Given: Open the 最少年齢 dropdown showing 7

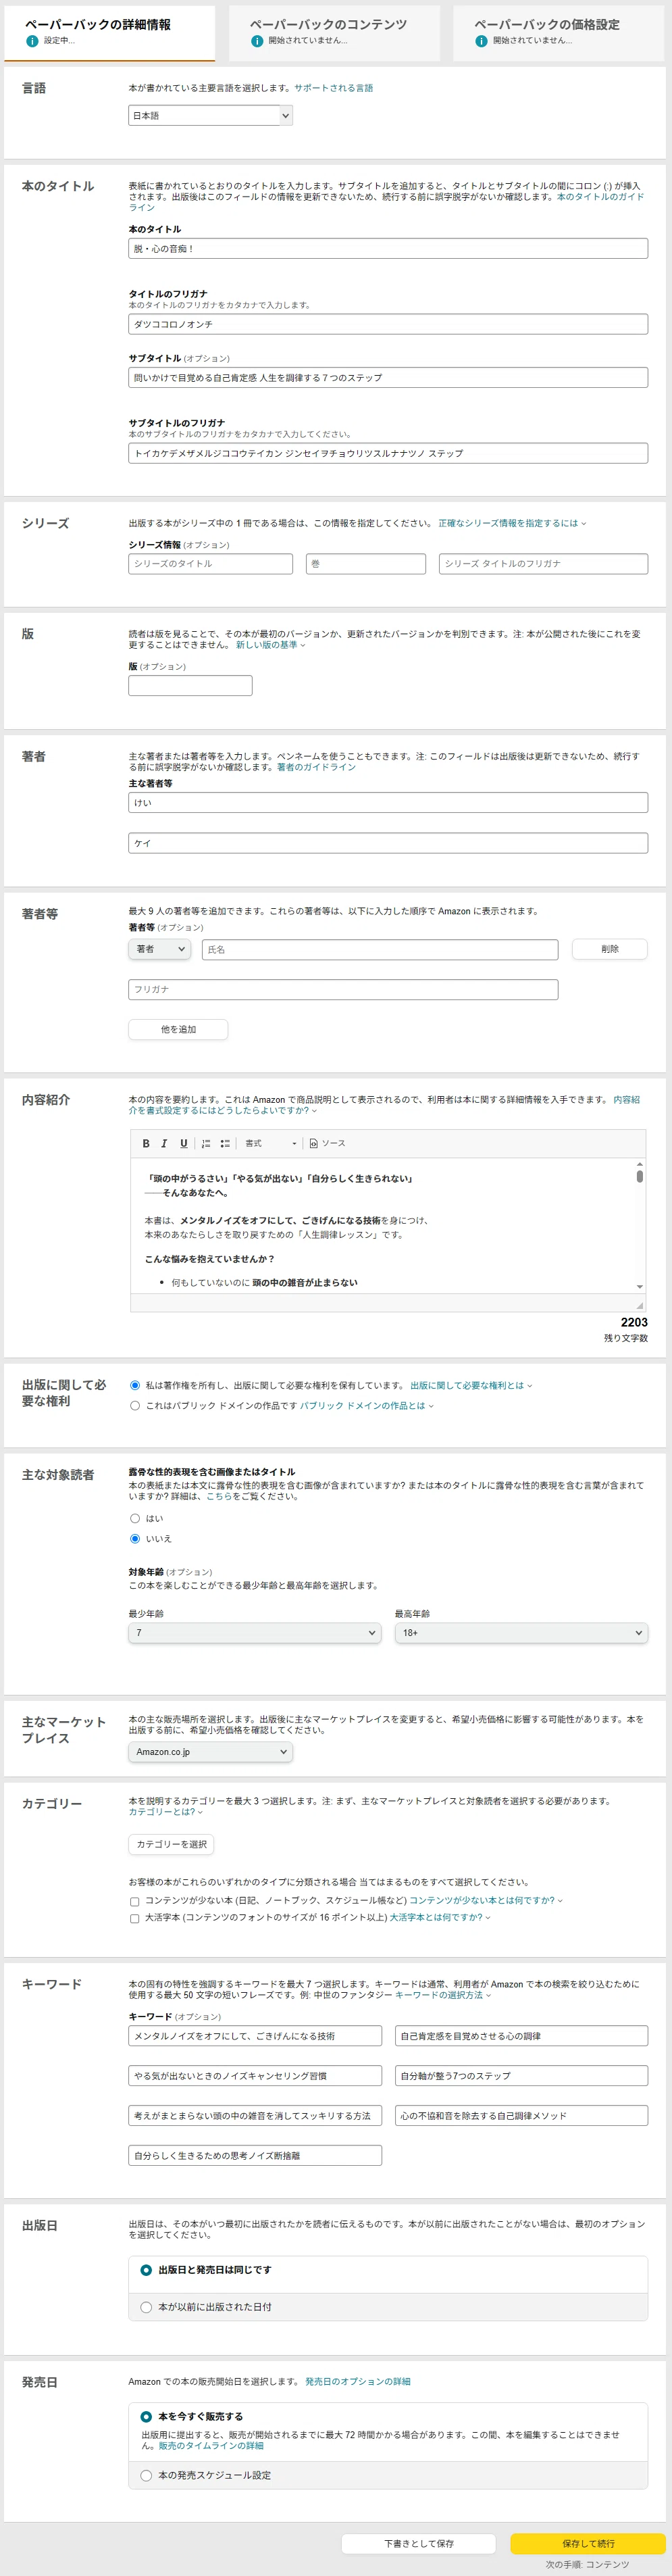Looking at the screenshot, I should (254, 1633).
